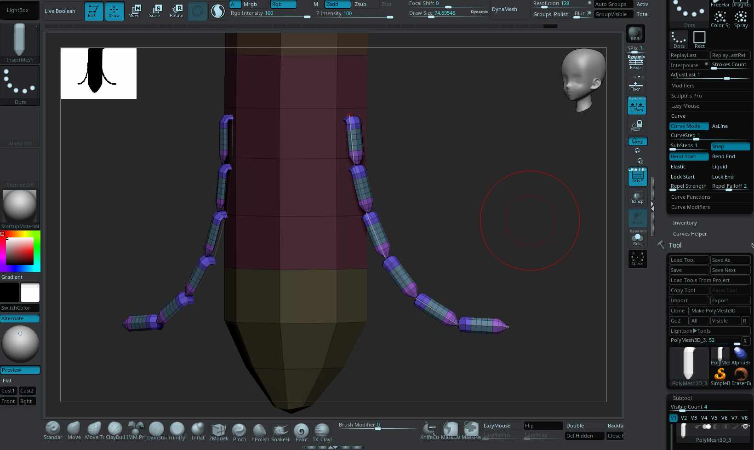
Task: Open the Cust1 view preset
Action: 9,391
